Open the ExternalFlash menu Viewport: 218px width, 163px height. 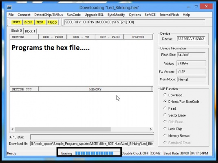[169, 15]
